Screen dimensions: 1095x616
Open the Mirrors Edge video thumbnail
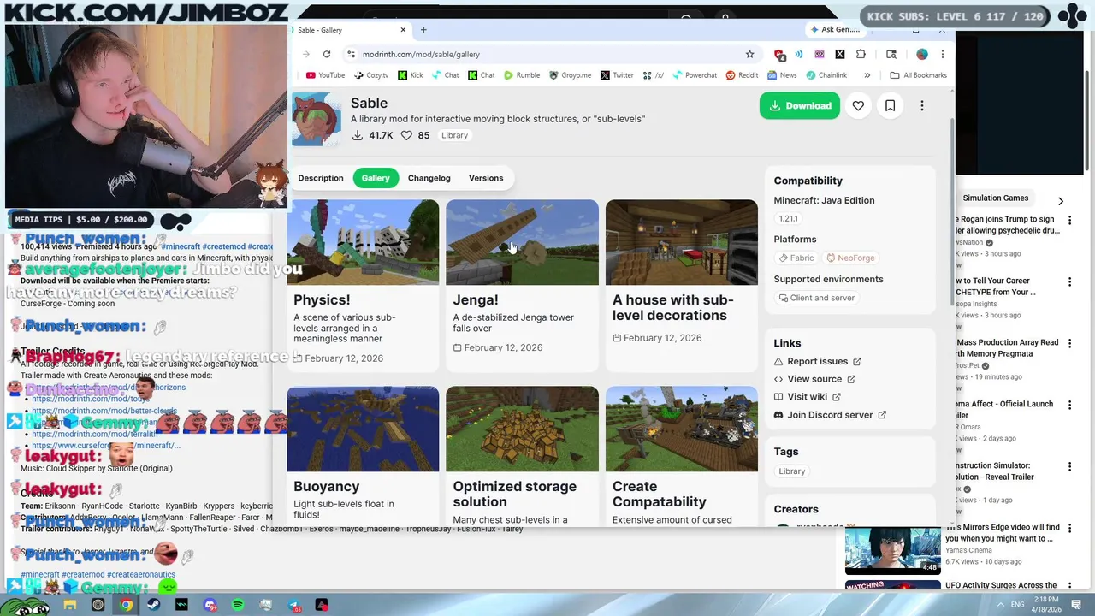(x=892, y=550)
